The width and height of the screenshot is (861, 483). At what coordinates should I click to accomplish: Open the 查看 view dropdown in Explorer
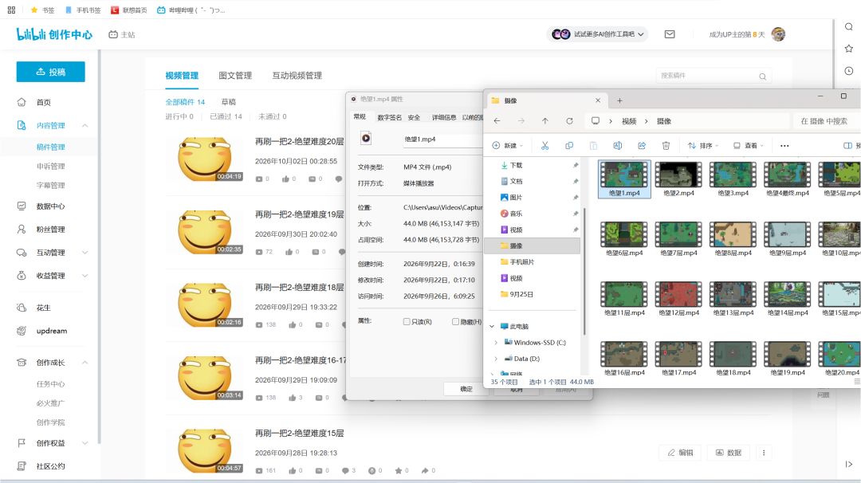(749, 145)
